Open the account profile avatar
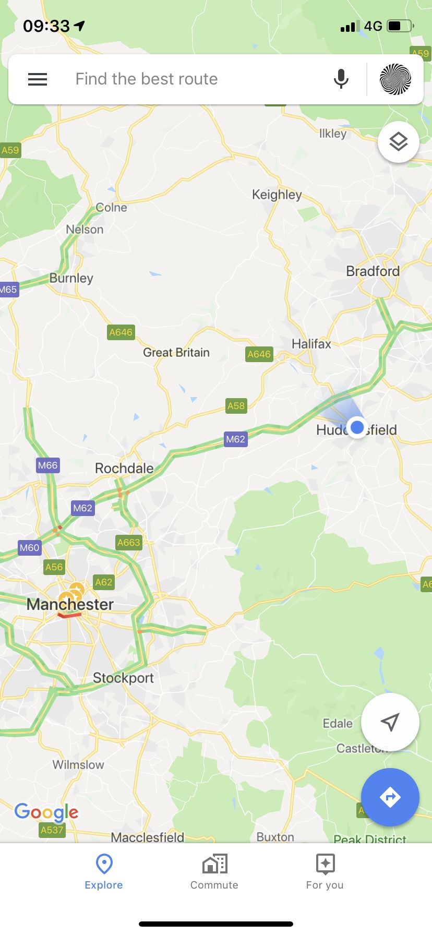 tap(395, 79)
